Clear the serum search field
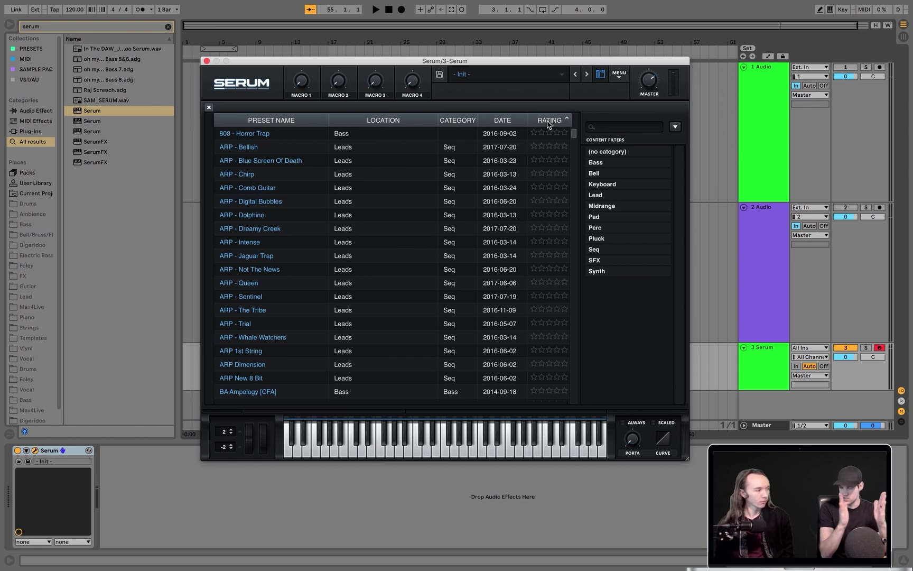The height and width of the screenshot is (571, 913). tap(168, 26)
